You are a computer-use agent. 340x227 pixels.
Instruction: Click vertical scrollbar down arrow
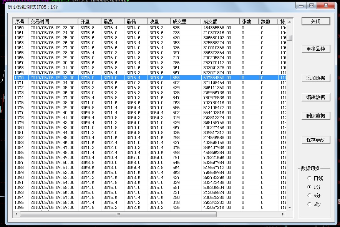(x=290, y=207)
